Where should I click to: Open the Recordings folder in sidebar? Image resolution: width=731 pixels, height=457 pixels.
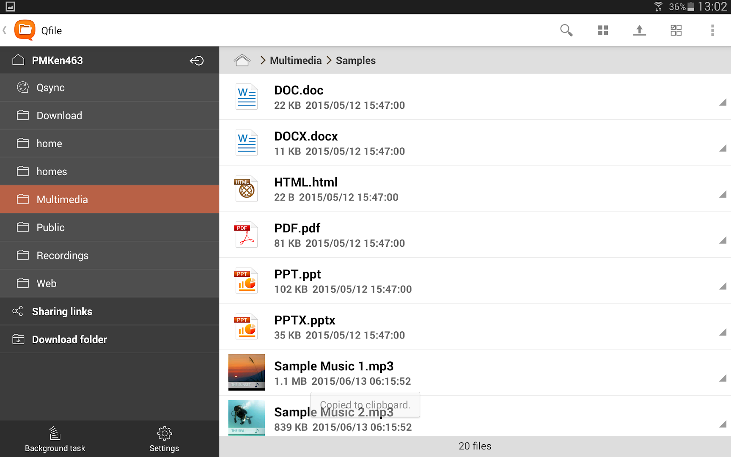[110, 255]
